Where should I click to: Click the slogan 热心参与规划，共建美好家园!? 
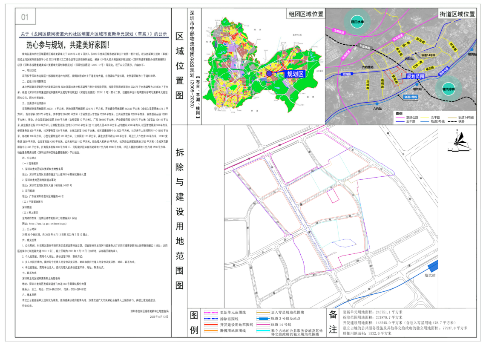(68, 45)
